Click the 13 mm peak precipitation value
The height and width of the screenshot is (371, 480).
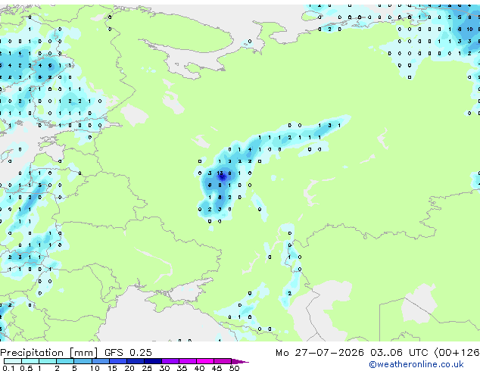220,173
